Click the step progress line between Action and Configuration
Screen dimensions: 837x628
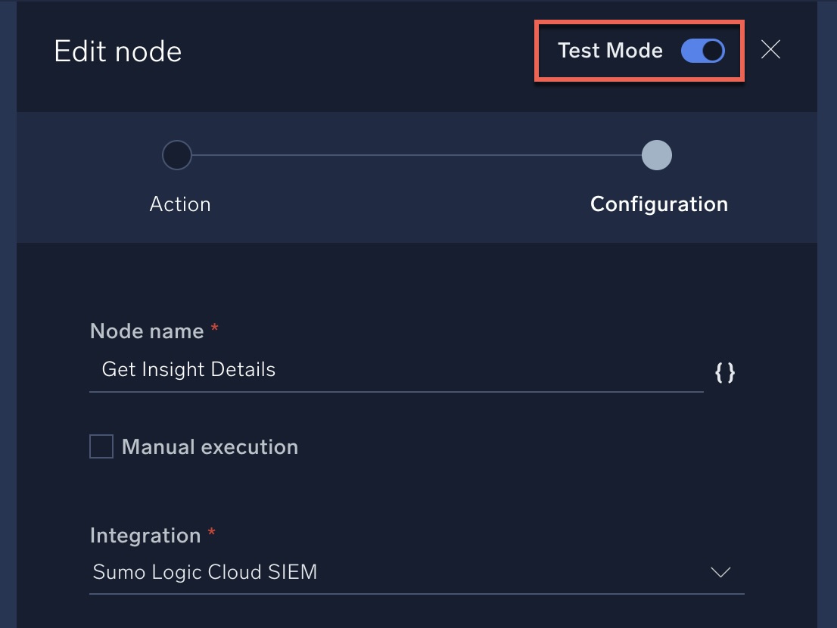[416, 155]
